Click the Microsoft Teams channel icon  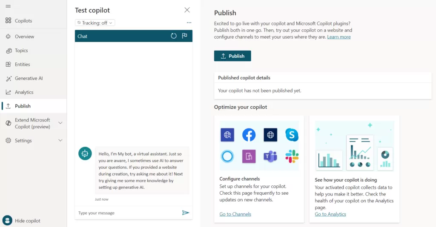tap(270, 156)
